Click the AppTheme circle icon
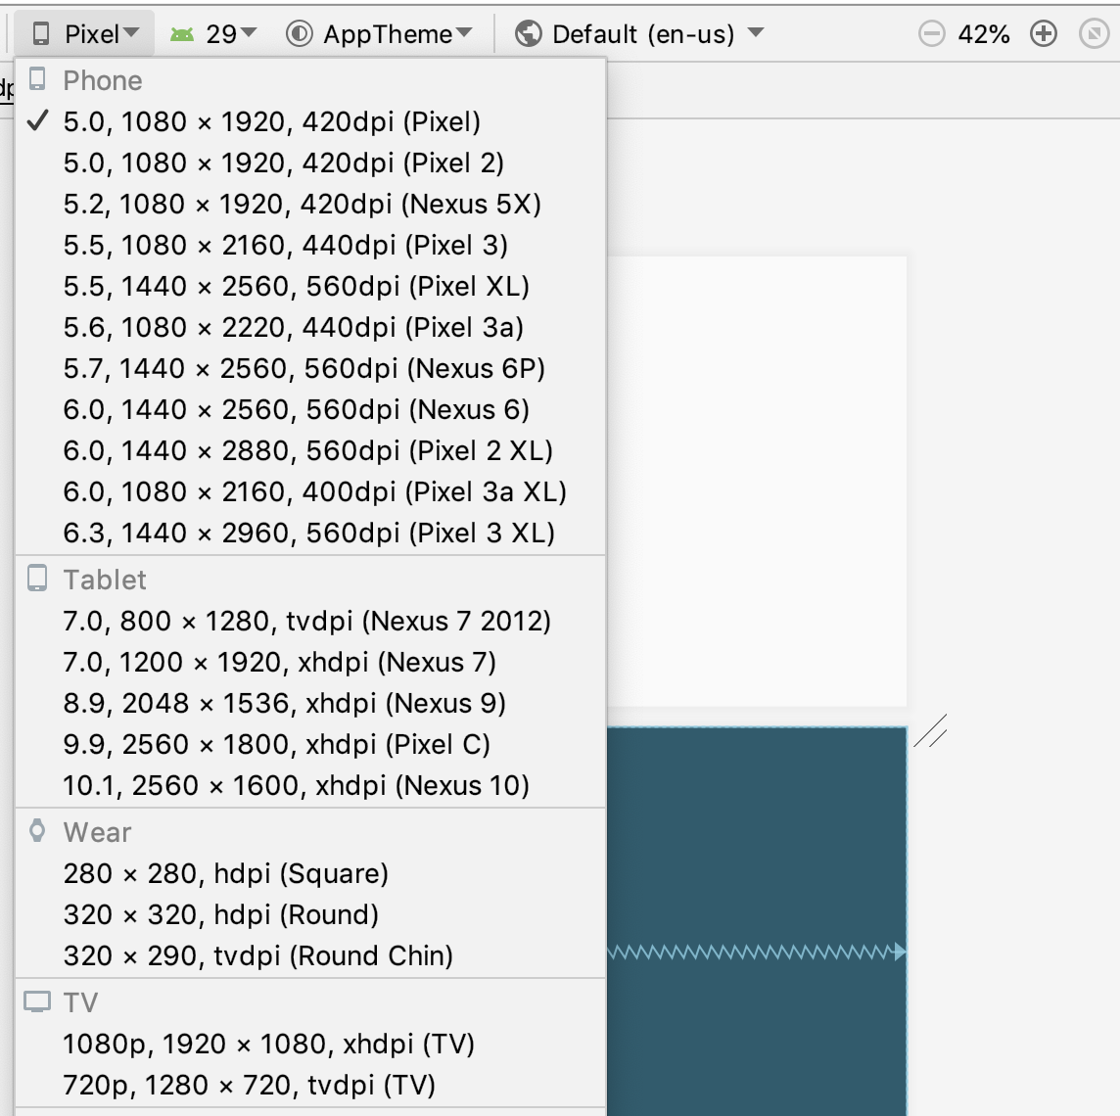Screen dimensions: 1120x1116 [301, 32]
